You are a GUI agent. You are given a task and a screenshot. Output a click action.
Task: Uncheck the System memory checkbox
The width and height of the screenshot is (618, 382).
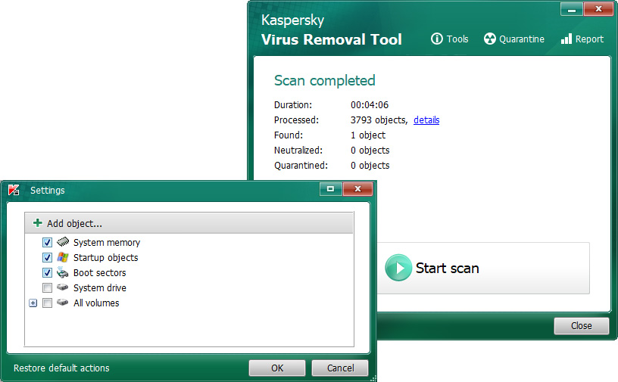pos(47,242)
